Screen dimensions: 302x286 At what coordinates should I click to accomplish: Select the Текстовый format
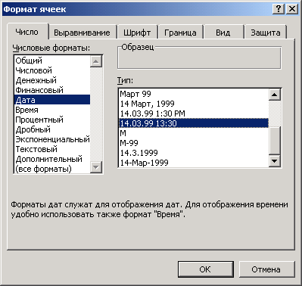(52, 149)
